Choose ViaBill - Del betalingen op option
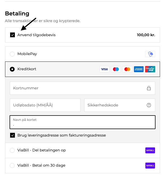Viewport: 168px width, 177px height. pyautogui.click(x=12, y=150)
